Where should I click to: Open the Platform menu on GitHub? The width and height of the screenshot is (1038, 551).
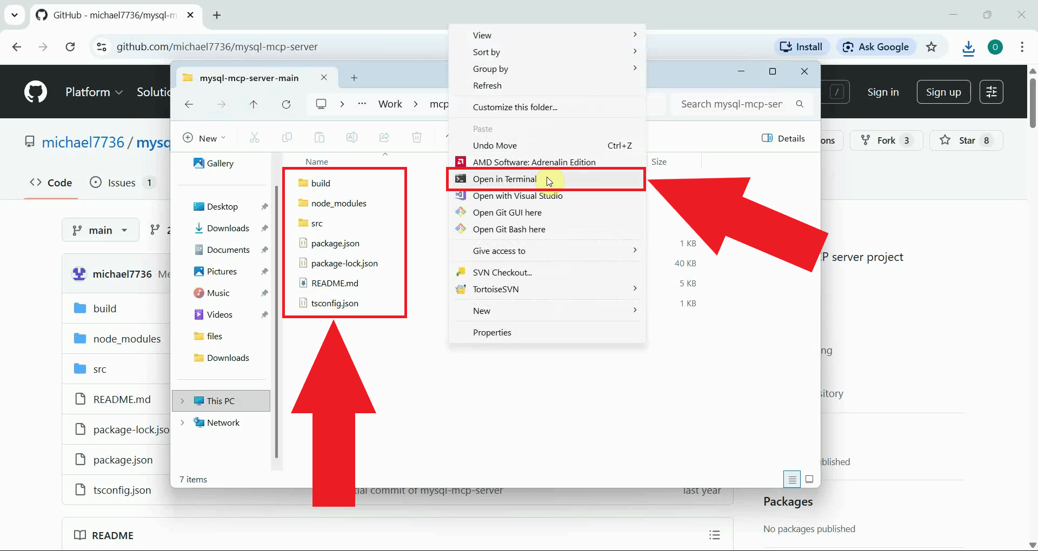click(x=94, y=92)
